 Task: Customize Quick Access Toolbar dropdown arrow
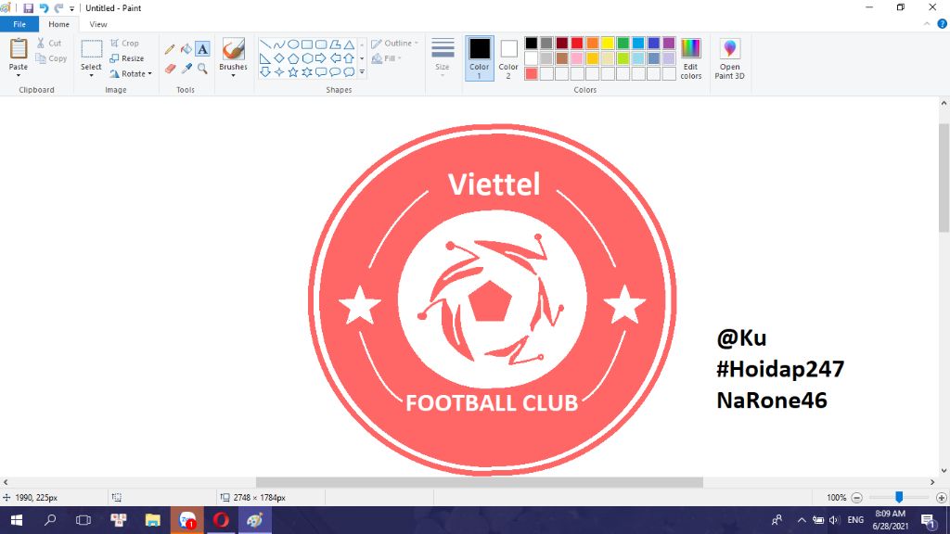click(x=71, y=8)
